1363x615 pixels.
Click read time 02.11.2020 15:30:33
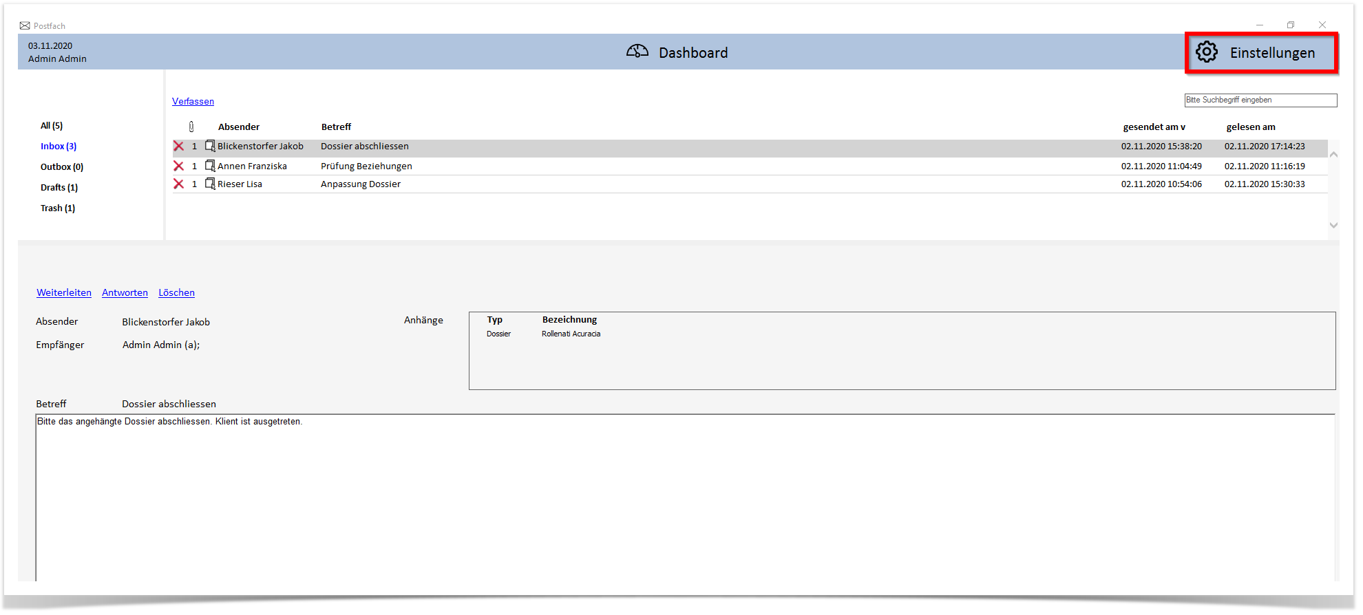[x=1265, y=184]
